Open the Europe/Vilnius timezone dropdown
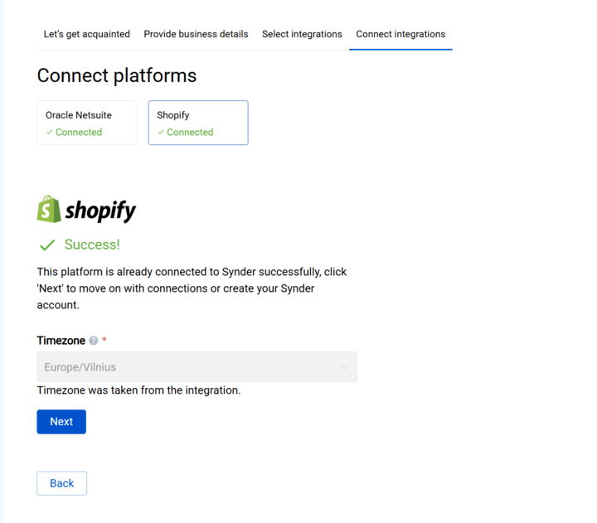 tap(197, 367)
